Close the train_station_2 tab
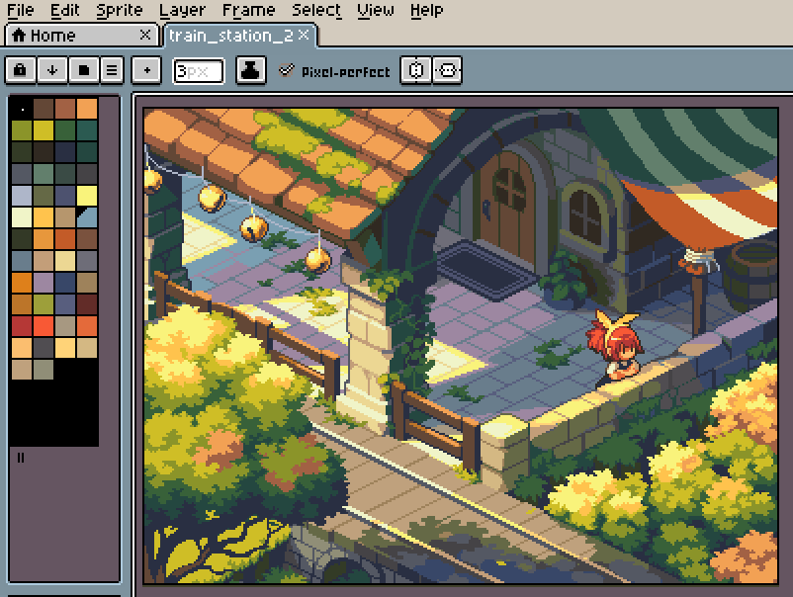 [x=304, y=35]
